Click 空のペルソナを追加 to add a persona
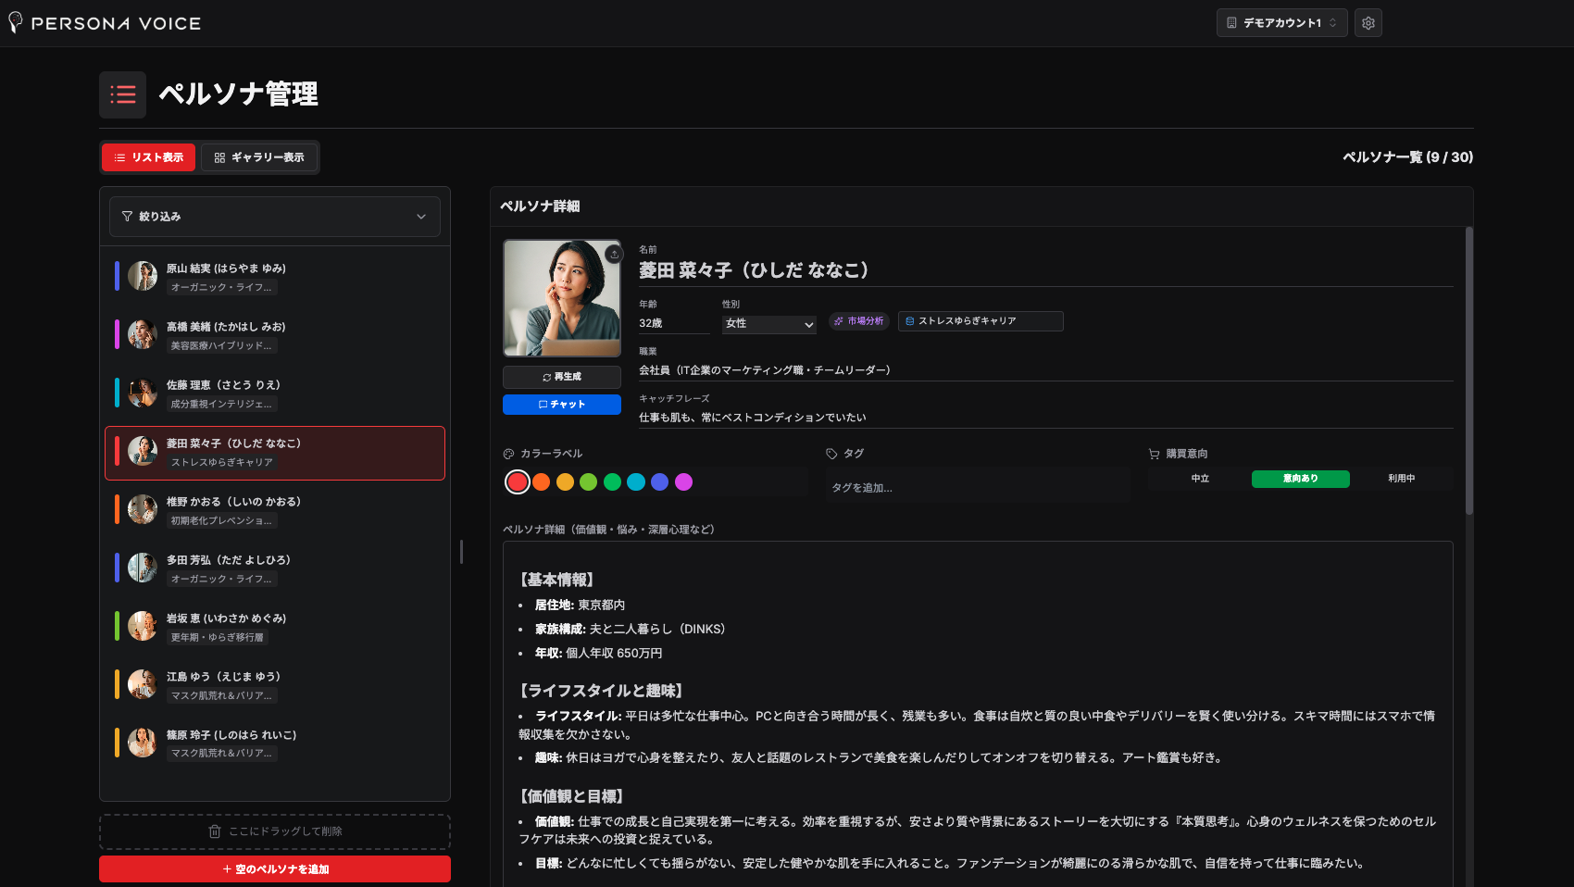The width and height of the screenshot is (1574, 887). tap(274, 868)
